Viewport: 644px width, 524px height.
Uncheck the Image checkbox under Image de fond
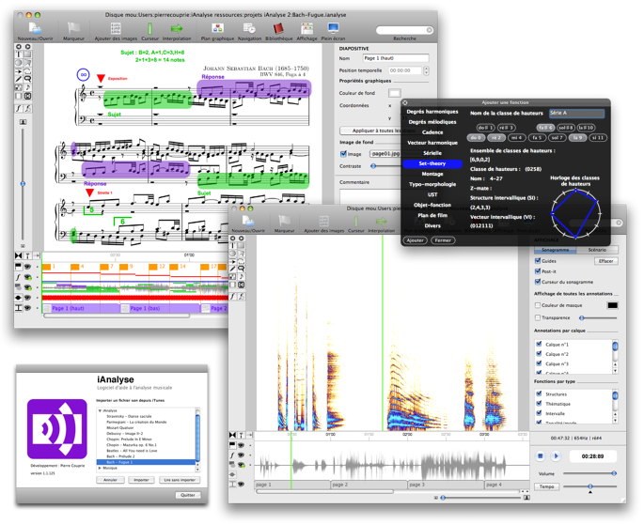tap(343, 154)
